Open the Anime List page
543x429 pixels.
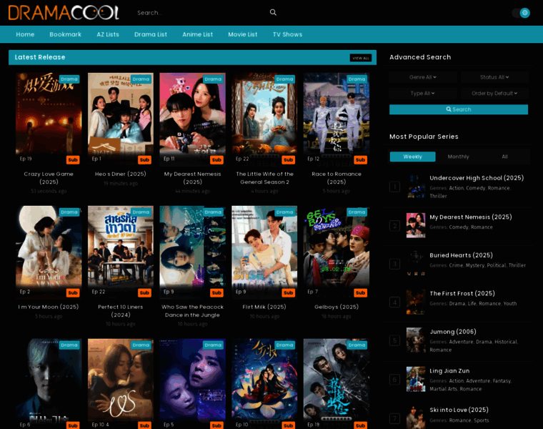coord(197,34)
